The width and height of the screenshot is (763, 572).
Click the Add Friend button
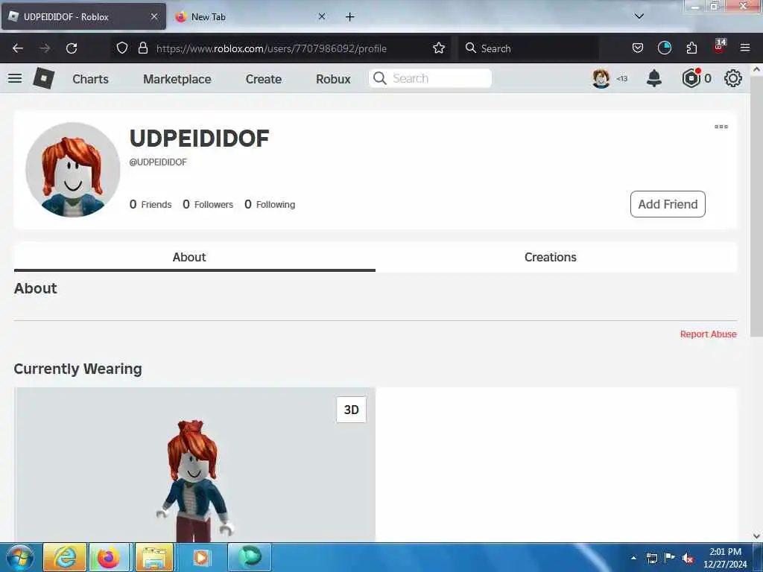pos(668,204)
